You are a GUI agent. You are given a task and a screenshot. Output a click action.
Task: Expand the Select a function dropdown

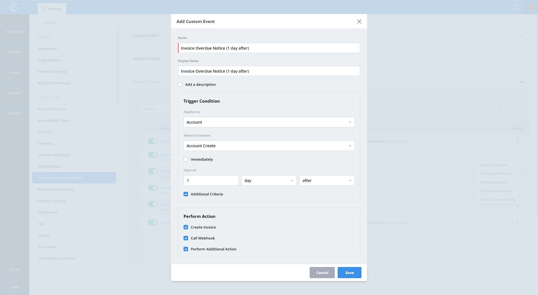click(269, 146)
